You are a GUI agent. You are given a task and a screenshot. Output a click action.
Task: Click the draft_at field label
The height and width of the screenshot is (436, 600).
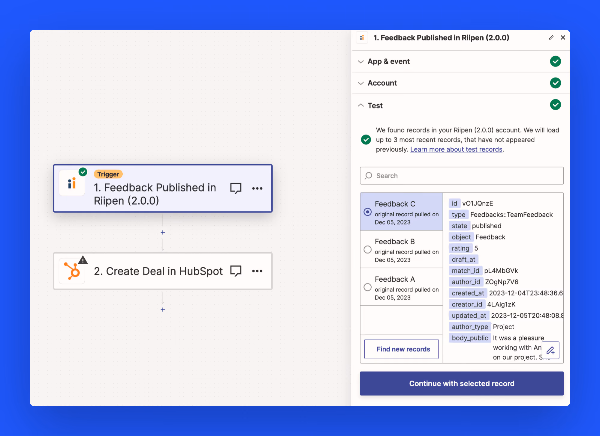463,260
